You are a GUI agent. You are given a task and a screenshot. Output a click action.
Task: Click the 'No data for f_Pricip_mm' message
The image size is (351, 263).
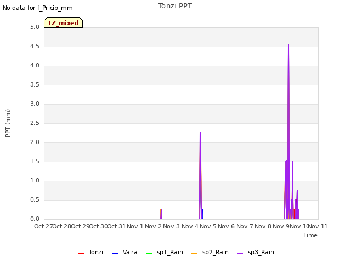[38, 8]
